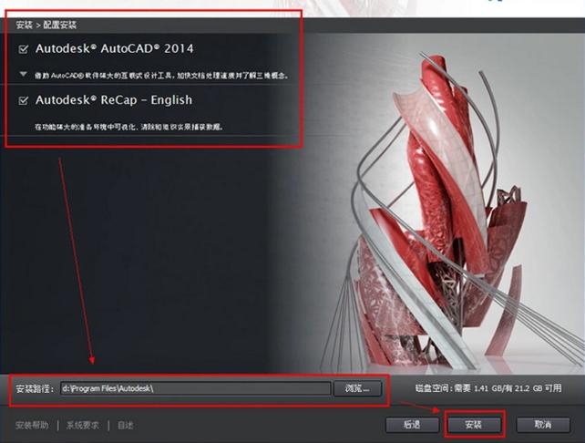Select the Autodesk ReCap – English product title
Image resolution: width=585 pixels, height=443 pixels.
(x=114, y=100)
